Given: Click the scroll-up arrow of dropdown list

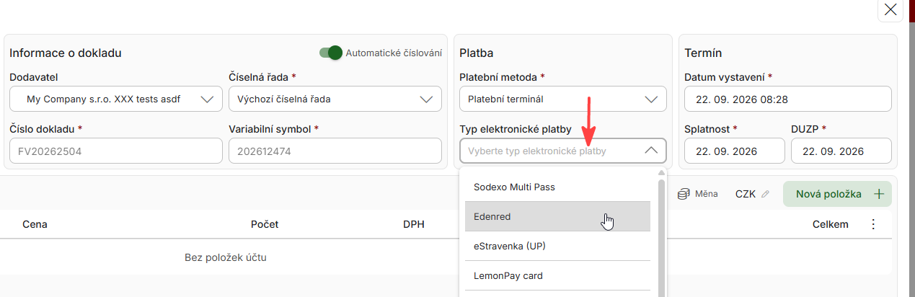Looking at the screenshot, I should 661,173.
